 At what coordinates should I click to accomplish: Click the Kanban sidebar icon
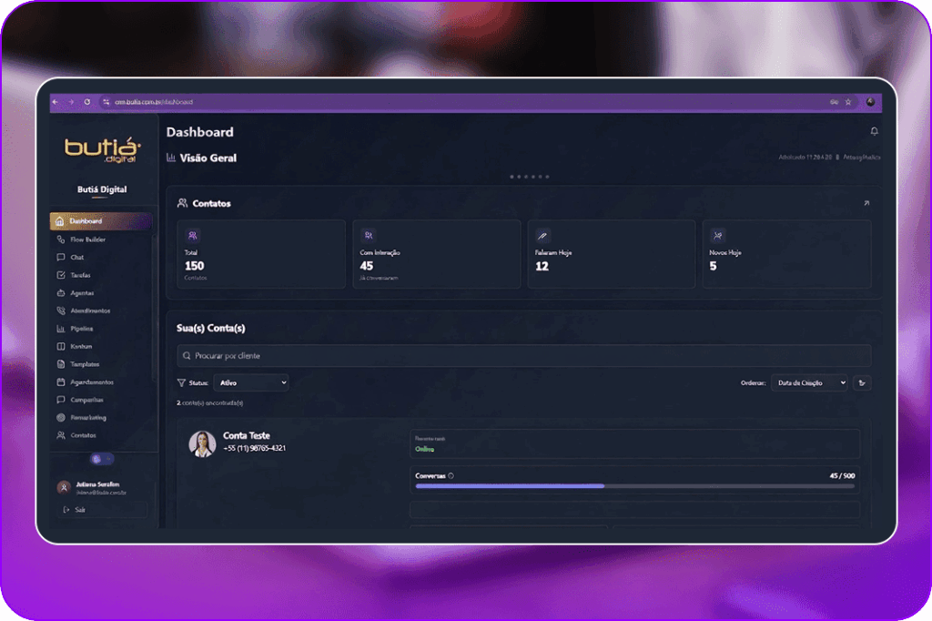(x=61, y=347)
